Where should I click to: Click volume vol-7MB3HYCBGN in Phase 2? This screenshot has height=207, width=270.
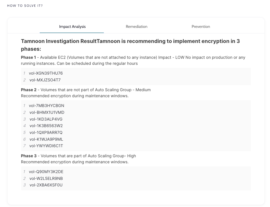(x=46, y=106)
